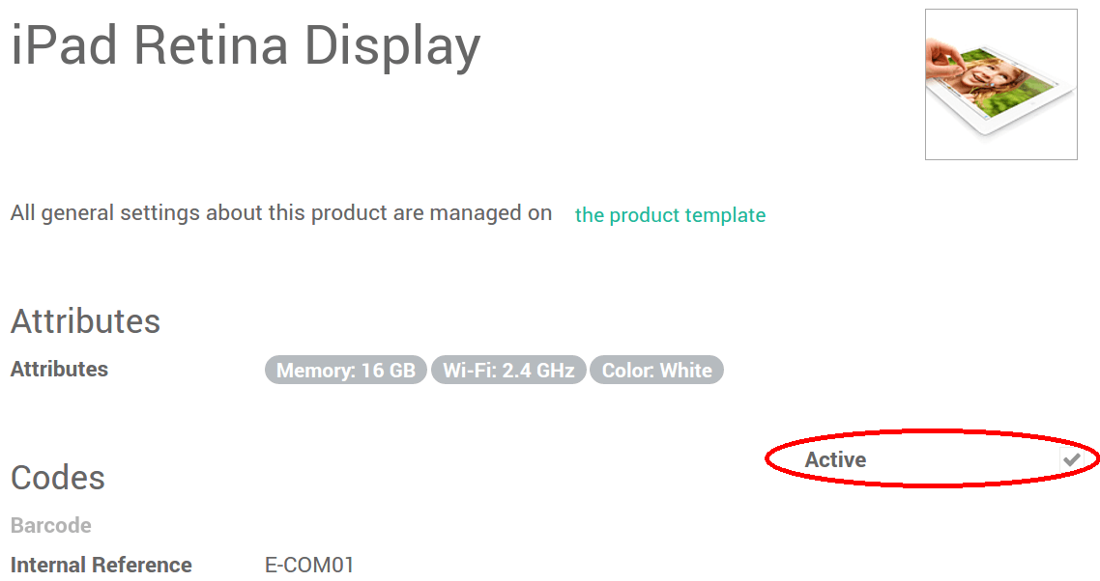Screen dimensions: 1100x581
Task: Click the Color: White attribute tag
Action: pos(656,371)
